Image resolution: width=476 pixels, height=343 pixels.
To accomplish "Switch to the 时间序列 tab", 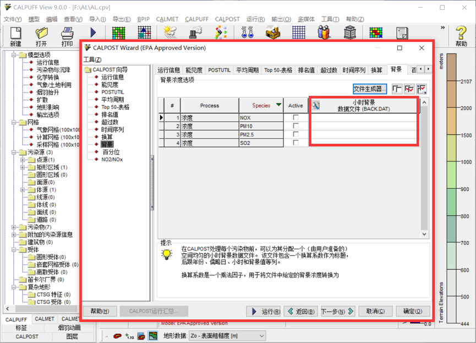I will point(354,70).
